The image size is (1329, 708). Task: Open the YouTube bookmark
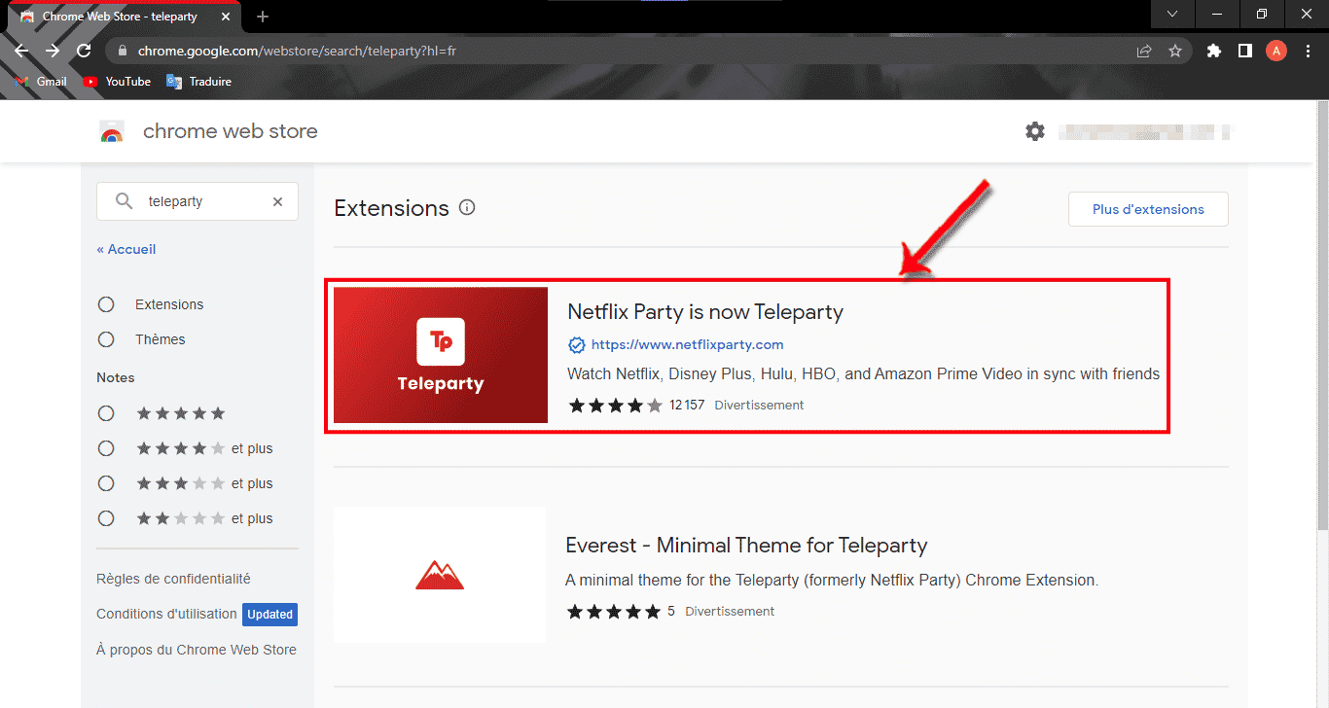(117, 82)
